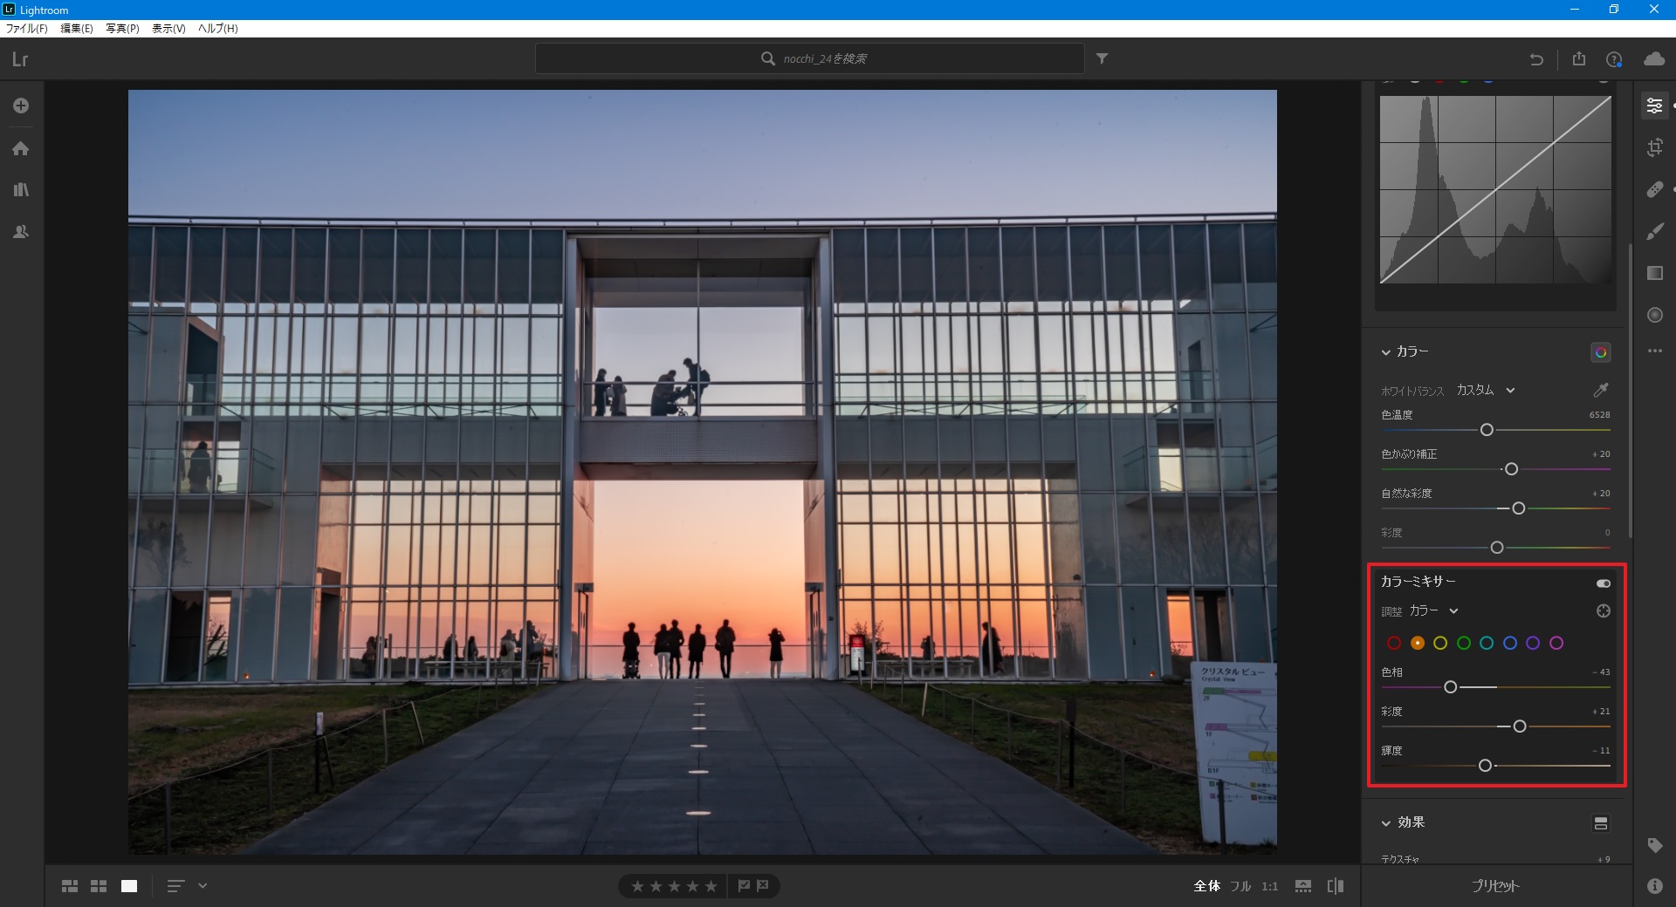Open the ファイル(F) menu
The height and width of the screenshot is (907, 1676).
(x=26, y=28)
